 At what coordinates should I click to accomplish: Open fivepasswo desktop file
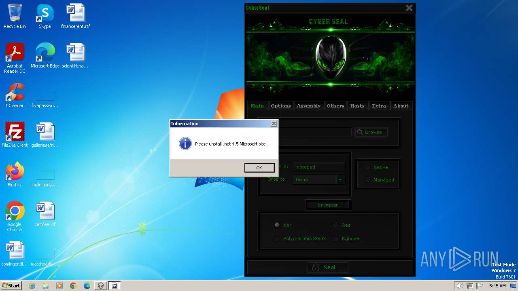pyautogui.click(x=45, y=99)
